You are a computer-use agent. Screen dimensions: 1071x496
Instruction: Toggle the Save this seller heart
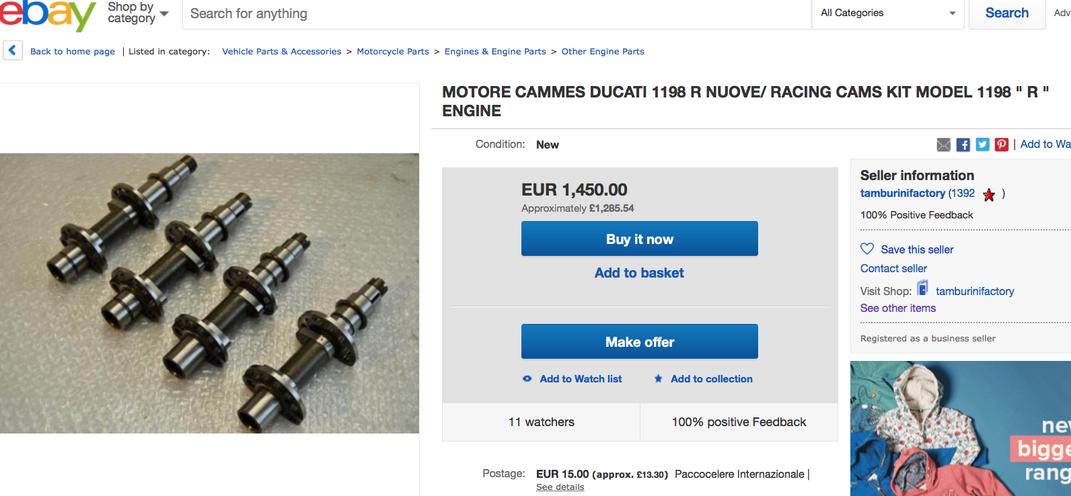[867, 249]
